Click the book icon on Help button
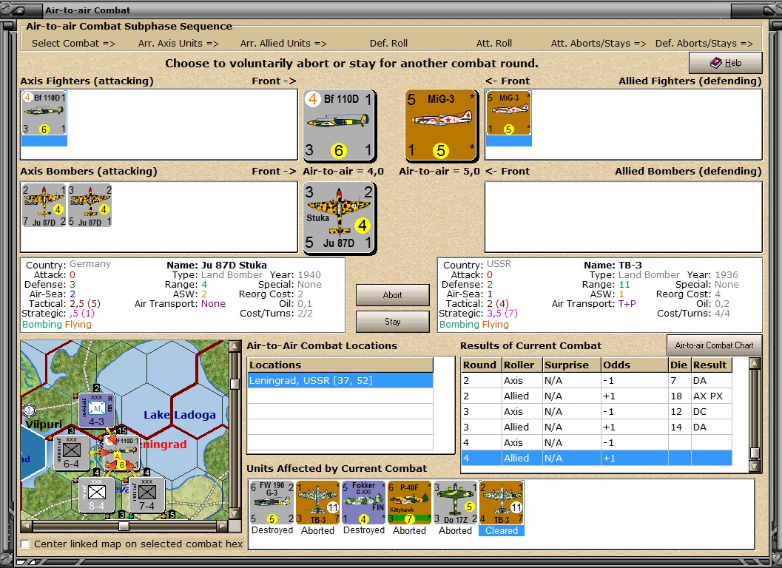Image resolution: width=782 pixels, height=568 pixels. (x=715, y=63)
